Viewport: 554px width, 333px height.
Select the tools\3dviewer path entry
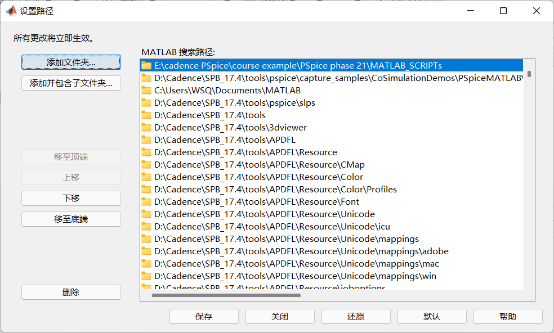(x=332, y=128)
